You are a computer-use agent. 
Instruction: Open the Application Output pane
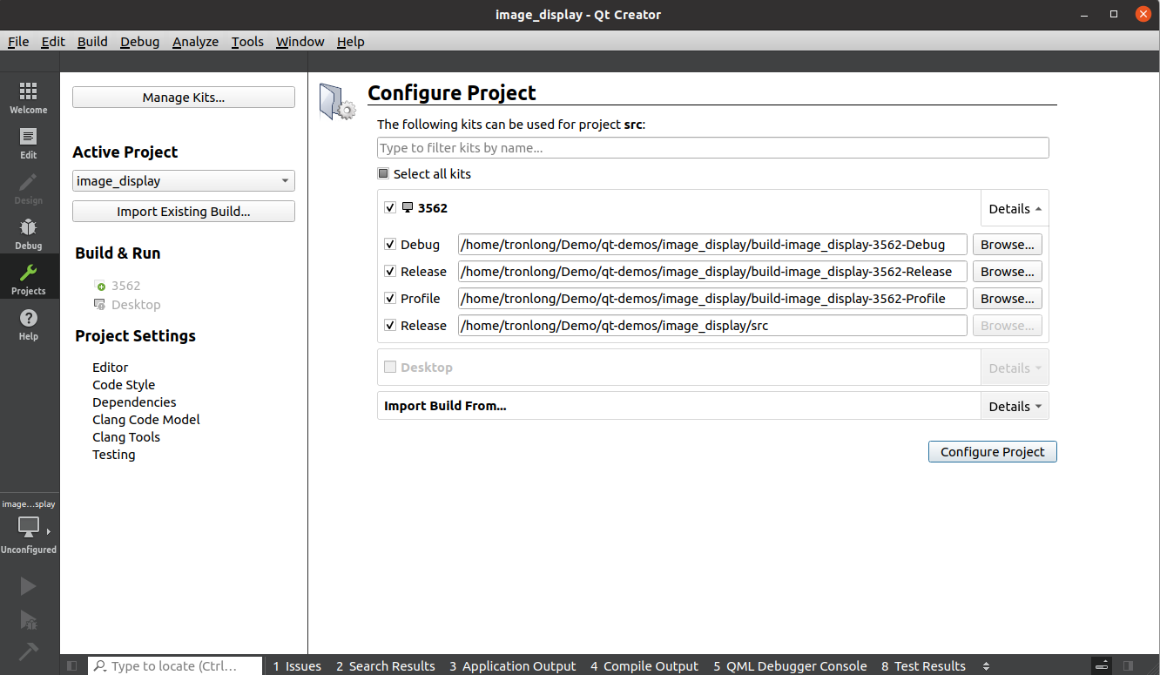click(513, 666)
